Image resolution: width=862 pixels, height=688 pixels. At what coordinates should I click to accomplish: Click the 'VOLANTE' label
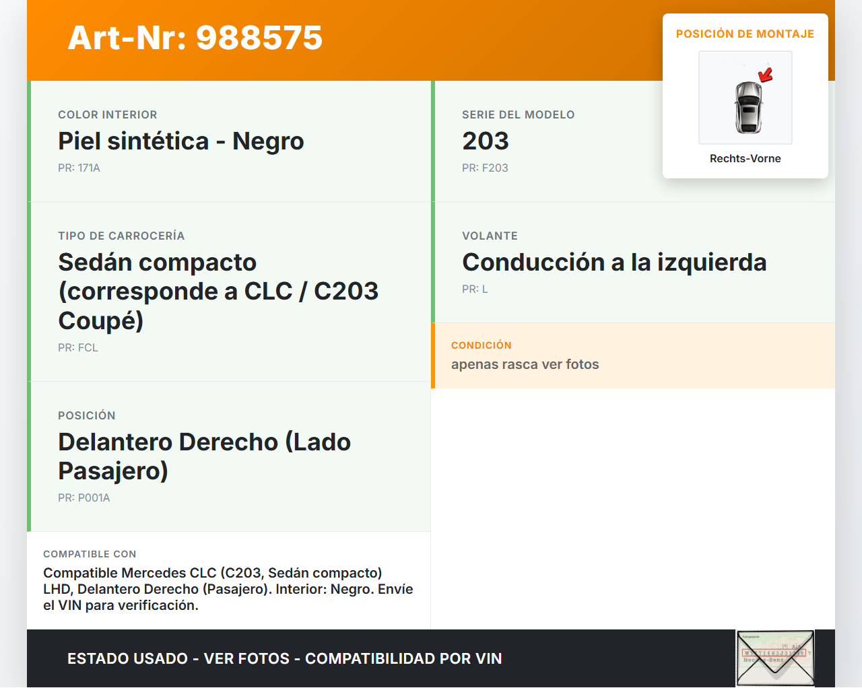pyautogui.click(x=490, y=236)
